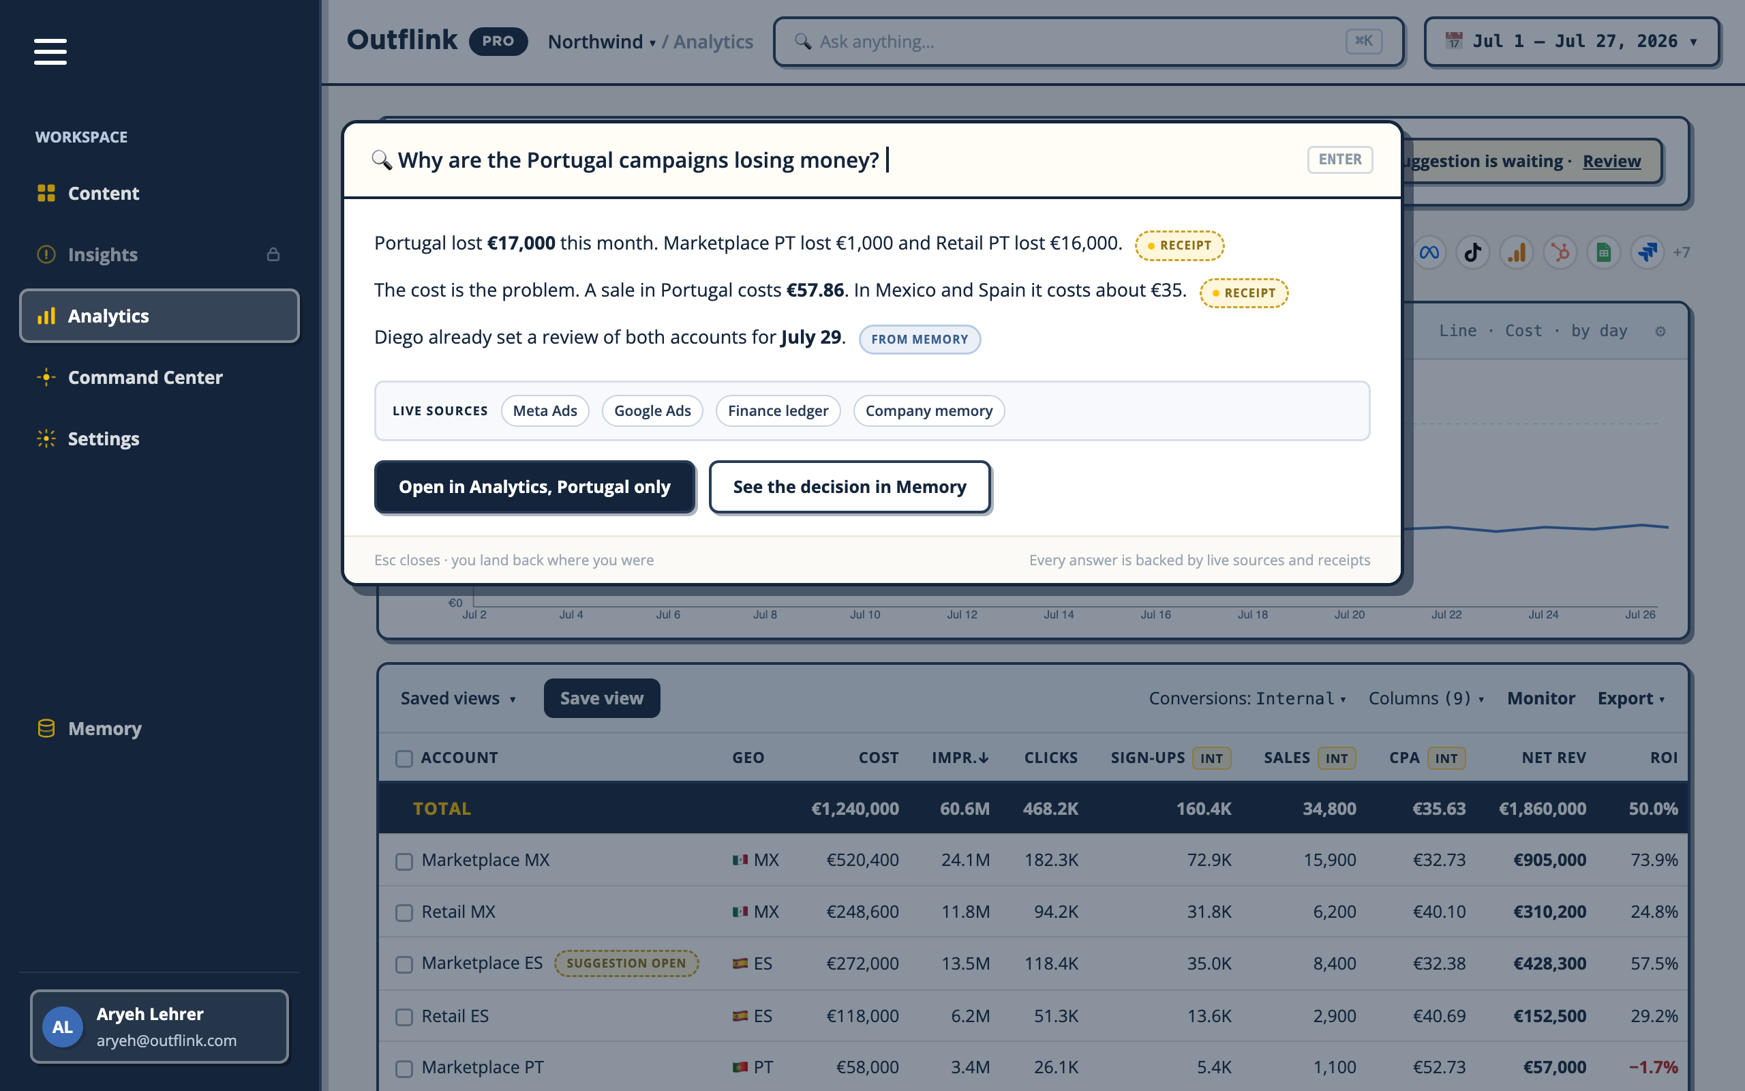Click the Mexico flag on Marketplace MX row
Screen dimensions: 1745x1091
pyautogui.click(x=740, y=860)
